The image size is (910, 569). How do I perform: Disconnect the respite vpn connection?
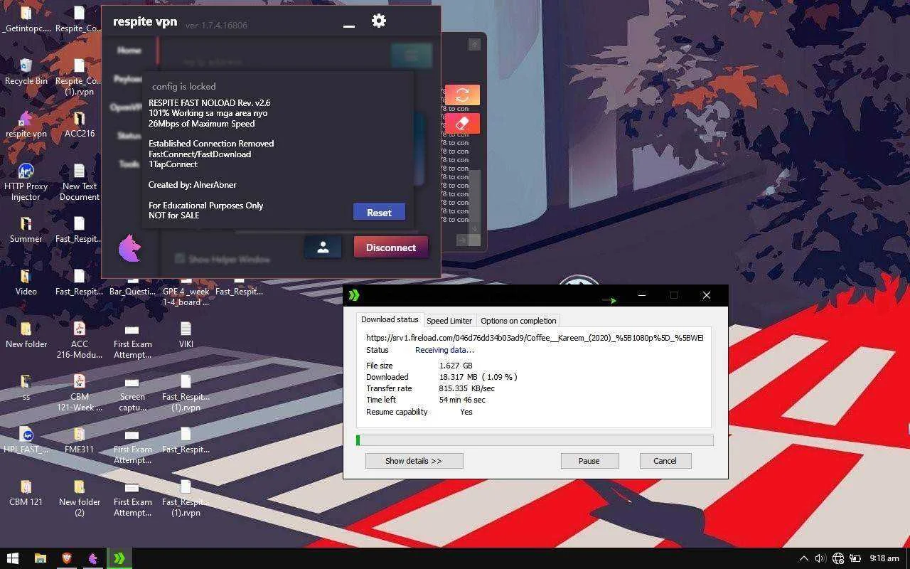[391, 248]
